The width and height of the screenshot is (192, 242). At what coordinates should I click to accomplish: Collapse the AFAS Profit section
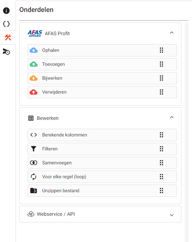(172, 33)
